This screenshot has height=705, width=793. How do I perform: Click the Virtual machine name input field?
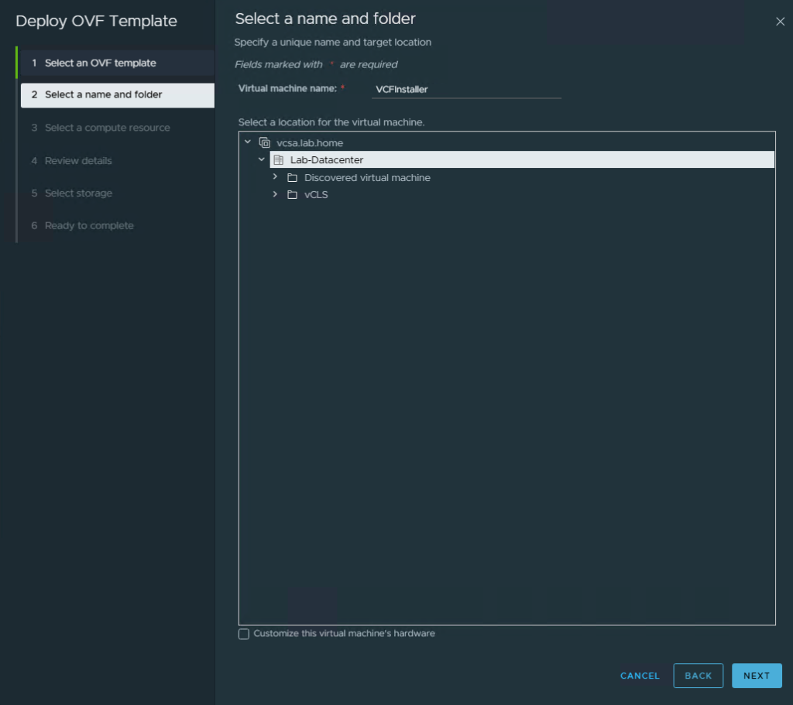pyautogui.click(x=465, y=89)
